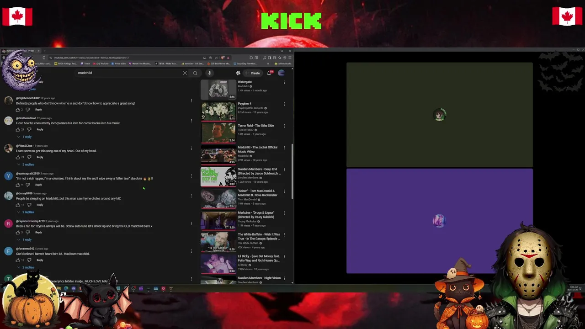Dislike the @raymondcomley4779 comment

(x=27, y=233)
